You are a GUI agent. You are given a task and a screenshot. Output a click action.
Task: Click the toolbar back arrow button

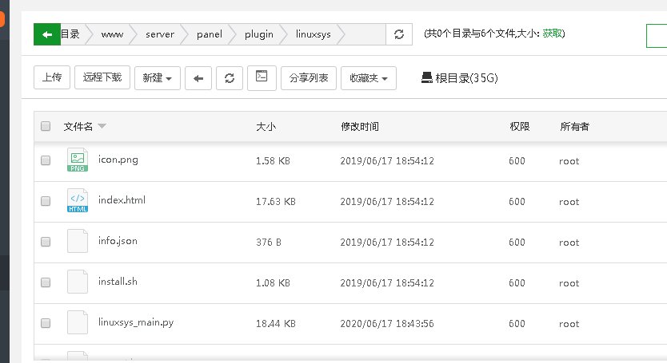point(198,78)
